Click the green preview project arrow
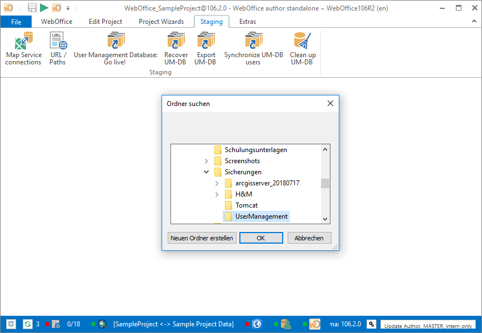Screen dimensions: 482x333 click(x=44, y=8)
